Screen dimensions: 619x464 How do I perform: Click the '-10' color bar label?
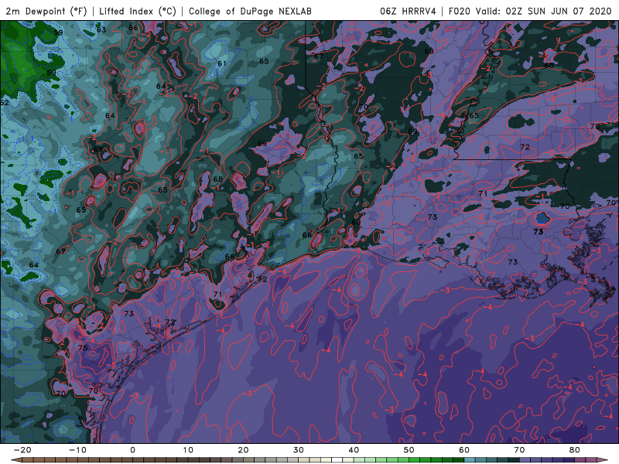(77, 450)
